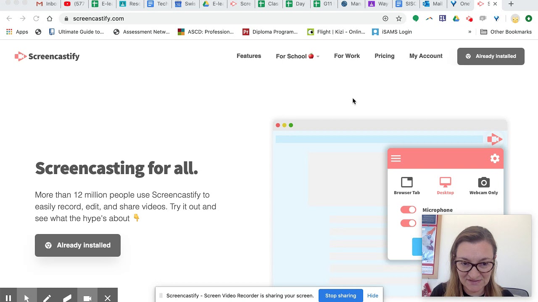Screen dimensions: 538x302
Task: Select the mouse pointer annotation tool
Action: (x=26, y=298)
